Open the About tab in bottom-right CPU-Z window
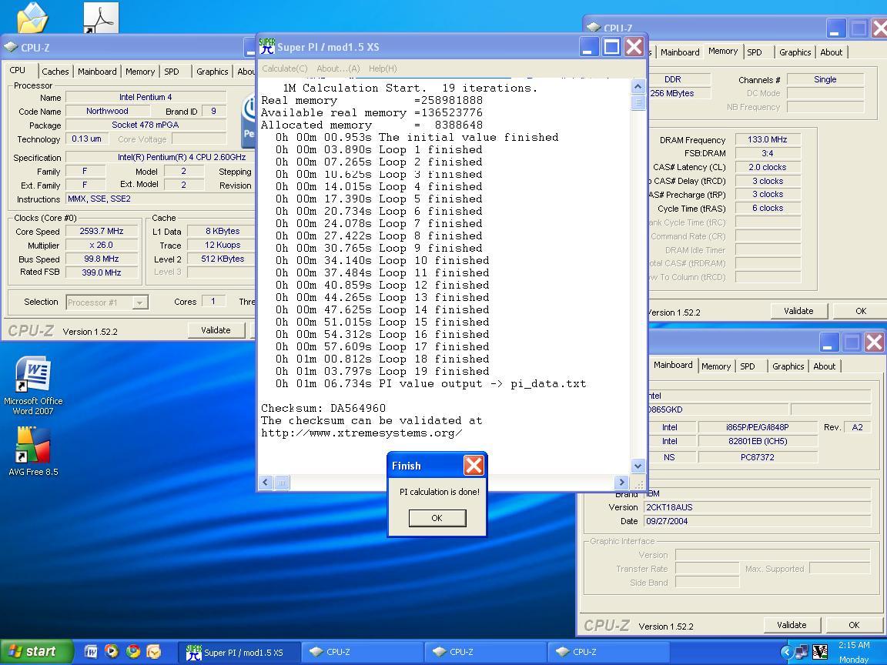 pyautogui.click(x=824, y=366)
